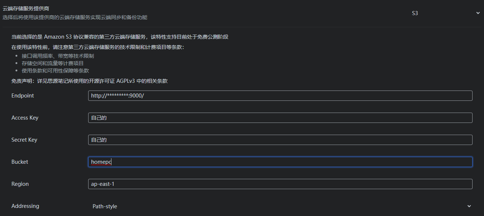The height and width of the screenshot is (216, 484).
Task: Click the 云端存储服务提供商 heading
Action: click(x=26, y=8)
